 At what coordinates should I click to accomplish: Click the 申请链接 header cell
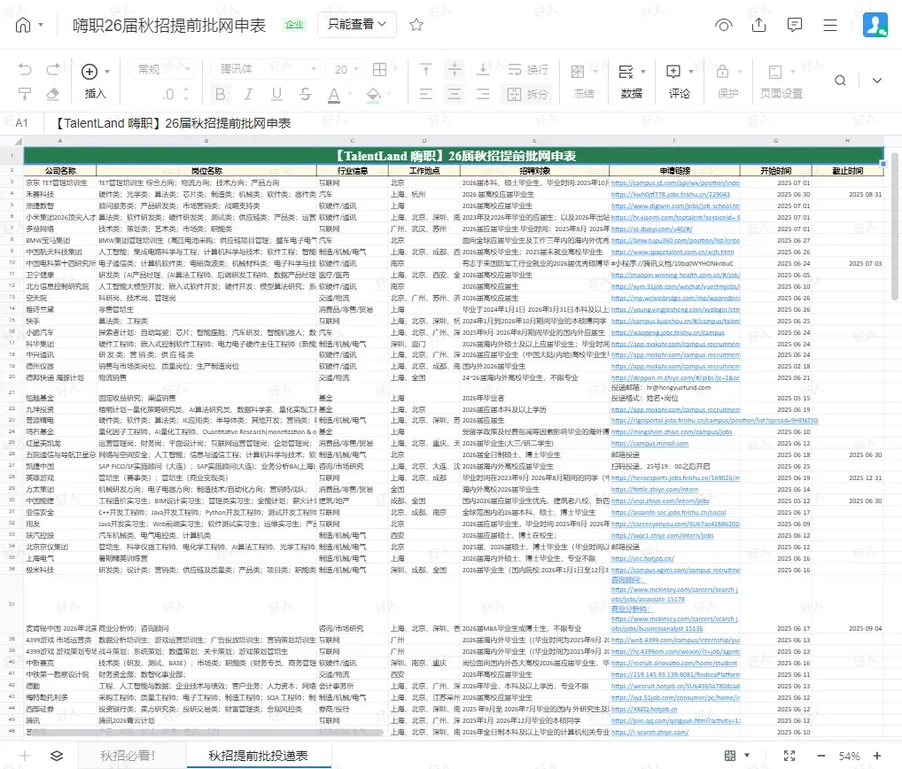tap(675, 171)
